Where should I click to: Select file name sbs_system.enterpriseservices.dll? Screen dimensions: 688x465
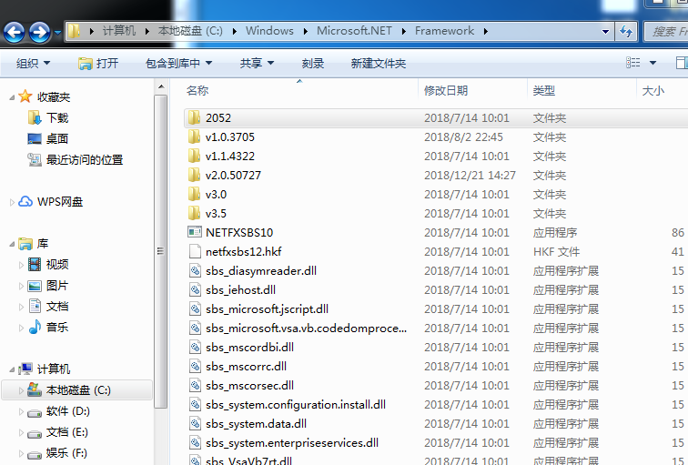tap(292, 442)
